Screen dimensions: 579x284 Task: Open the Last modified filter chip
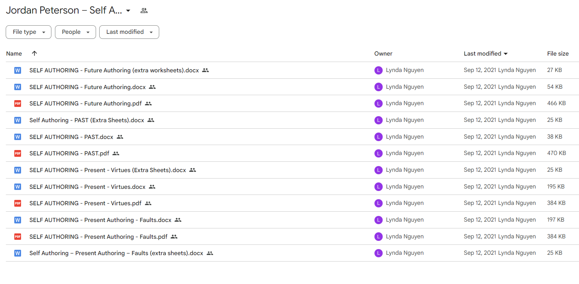click(129, 32)
